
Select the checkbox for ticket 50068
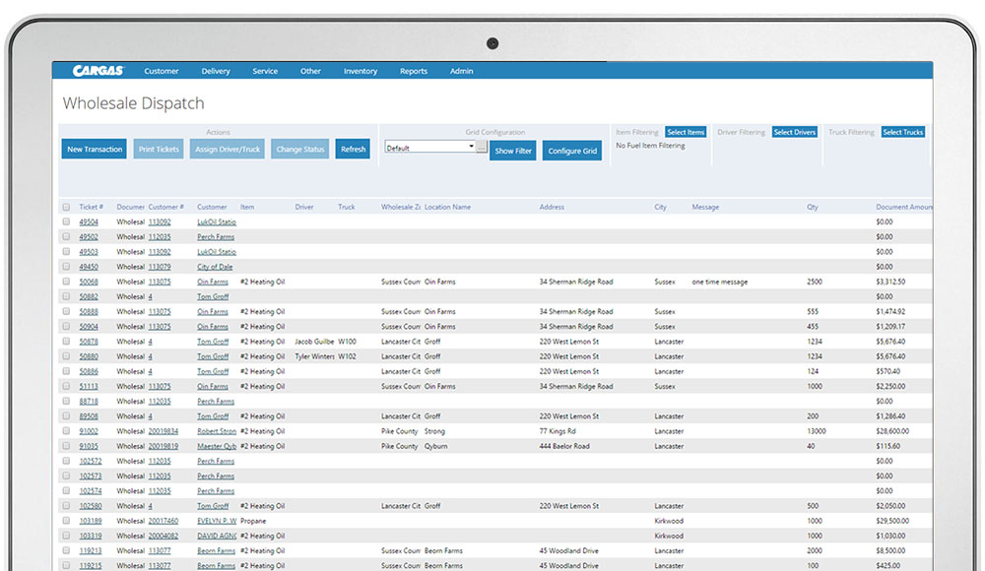[x=66, y=282]
